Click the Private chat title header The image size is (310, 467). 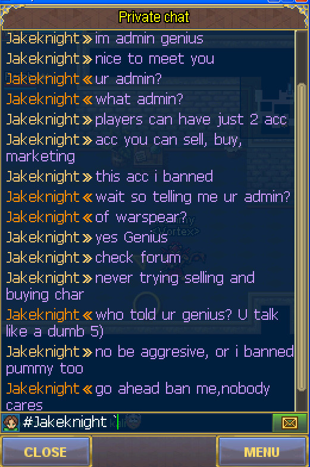click(x=154, y=17)
